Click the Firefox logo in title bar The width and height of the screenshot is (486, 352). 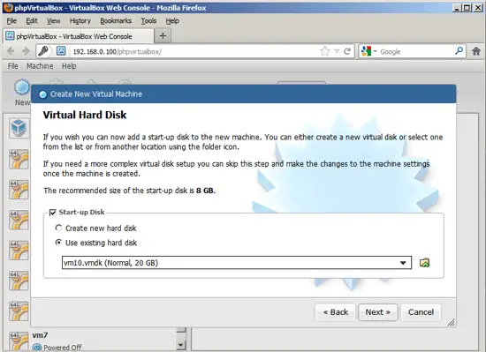pos(8,7)
